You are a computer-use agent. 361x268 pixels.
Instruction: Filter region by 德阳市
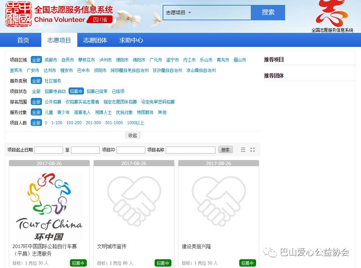coord(122,60)
